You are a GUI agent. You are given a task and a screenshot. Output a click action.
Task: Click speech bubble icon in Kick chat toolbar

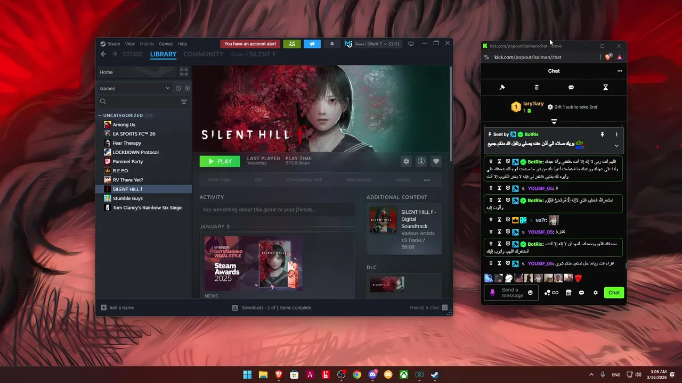571,87
